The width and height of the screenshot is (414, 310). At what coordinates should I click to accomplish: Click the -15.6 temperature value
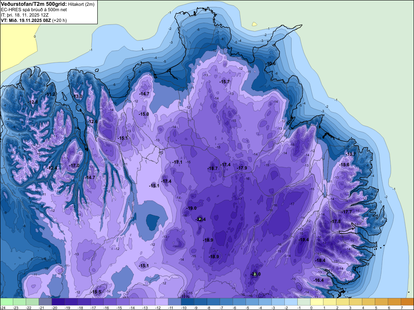[x=344, y=165]
